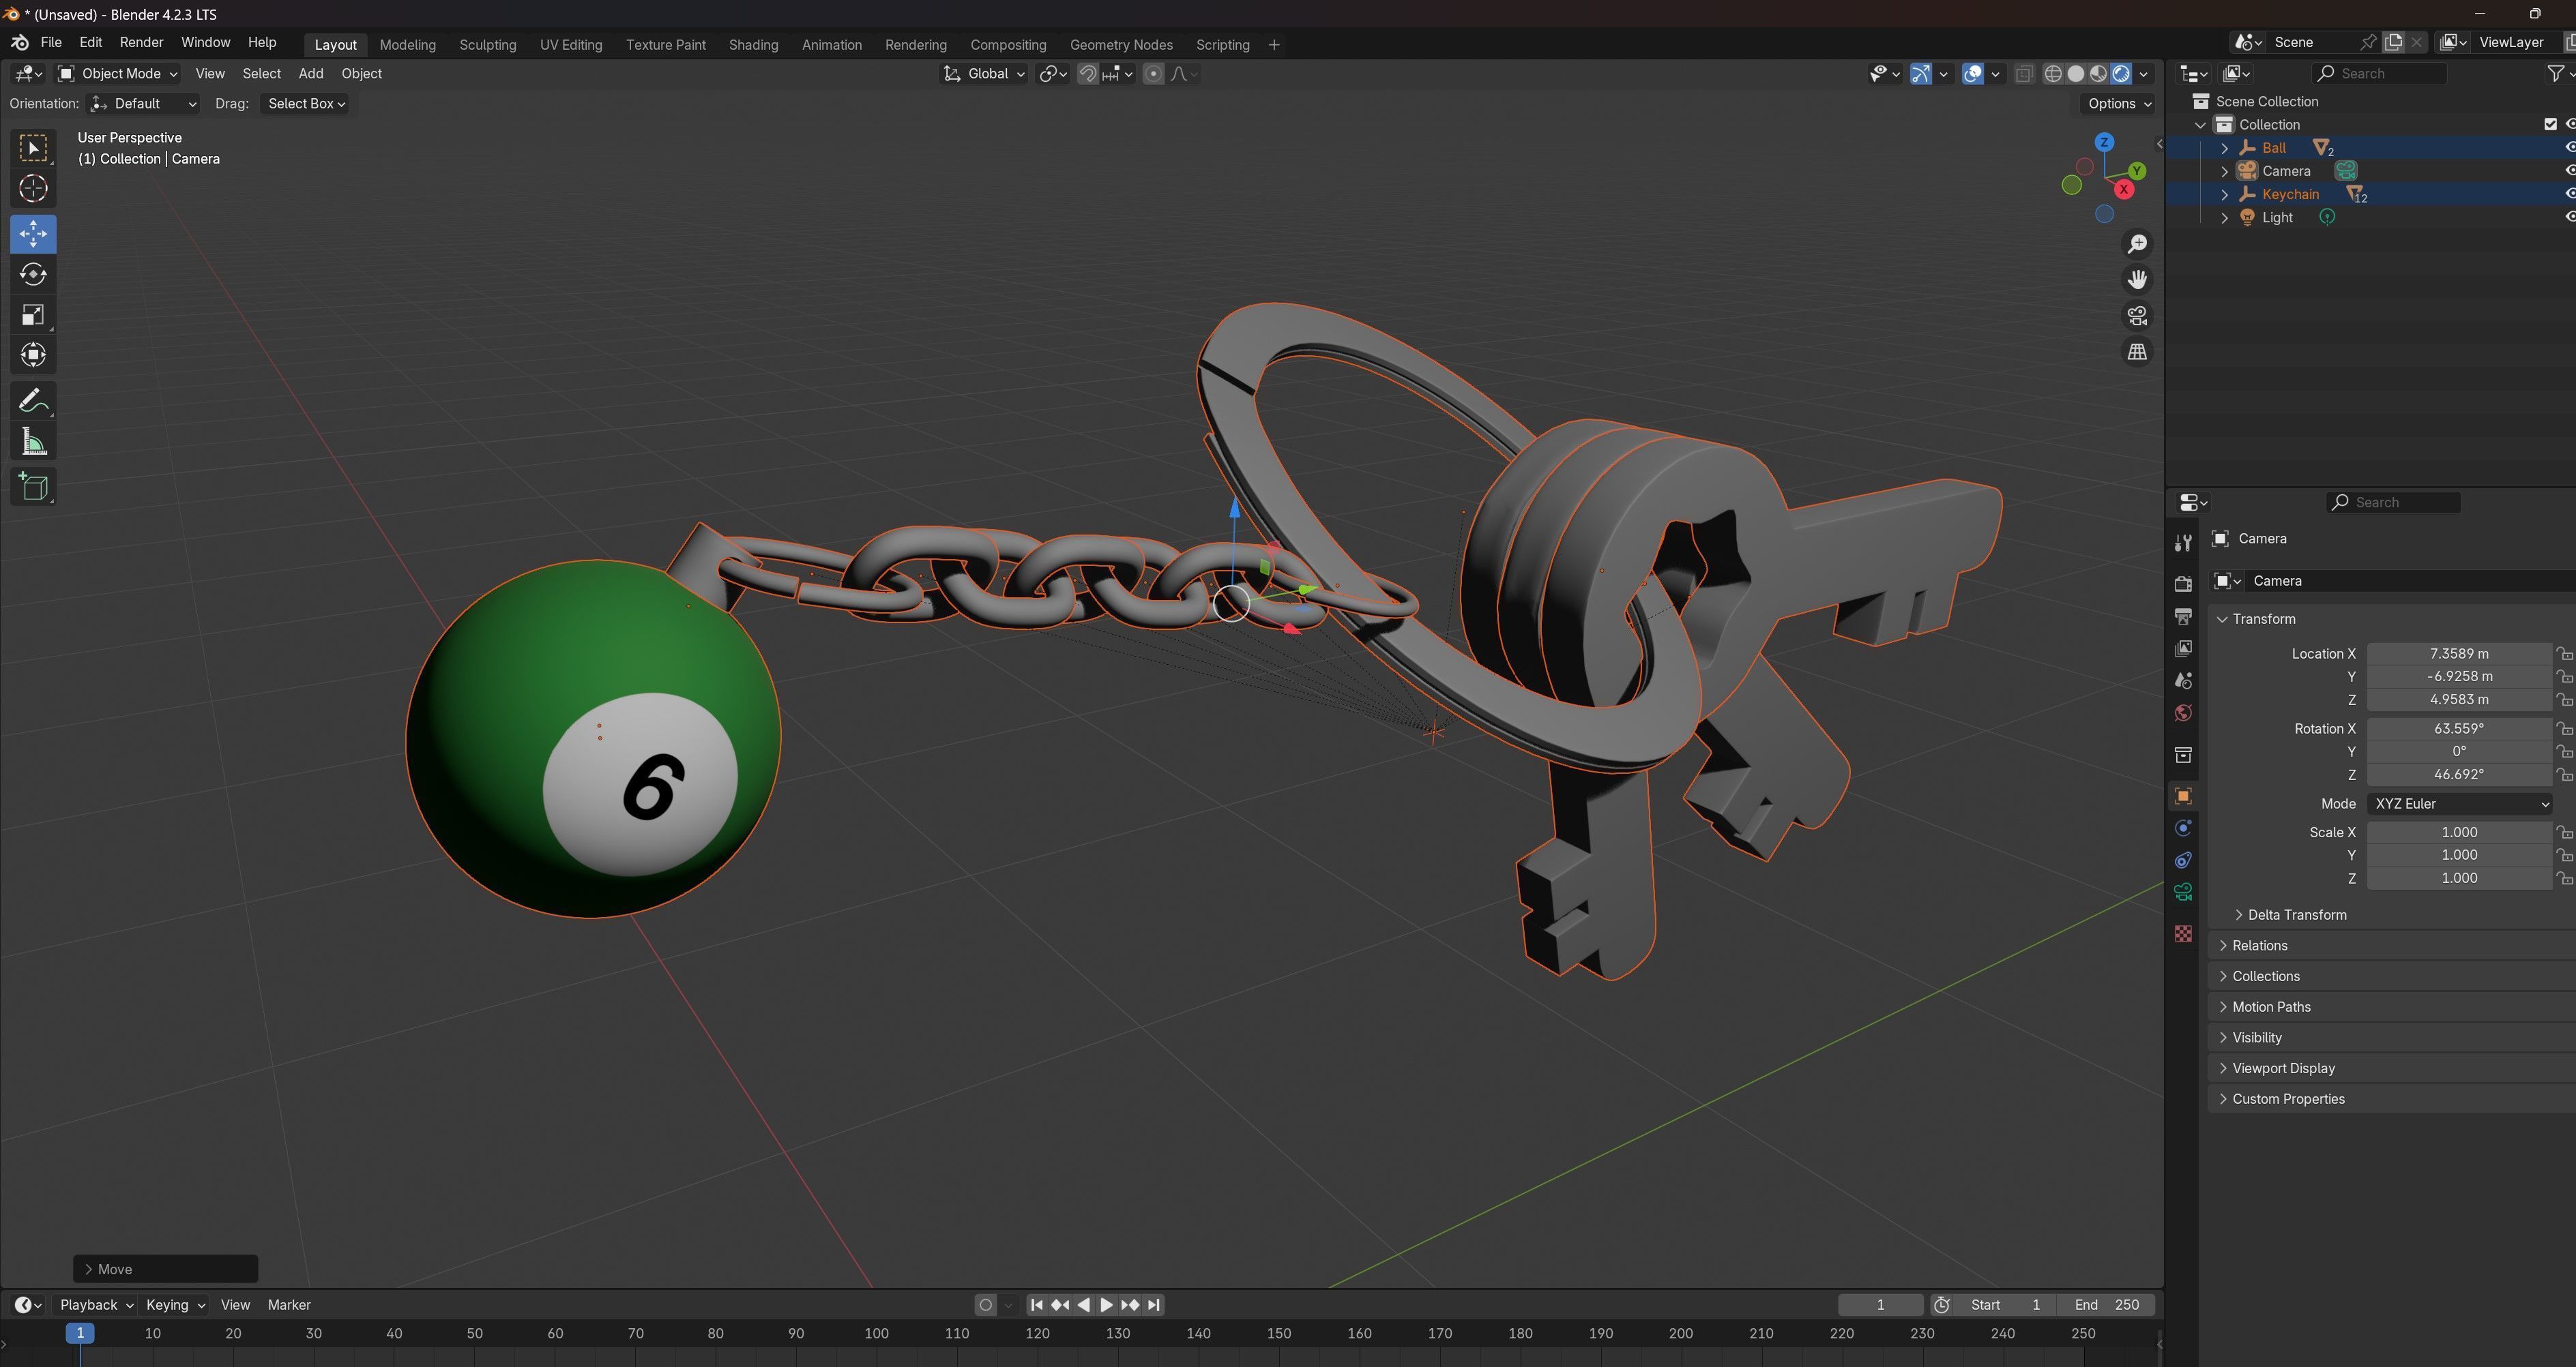Open the Object properties tab

click(x=2183, y=796)
